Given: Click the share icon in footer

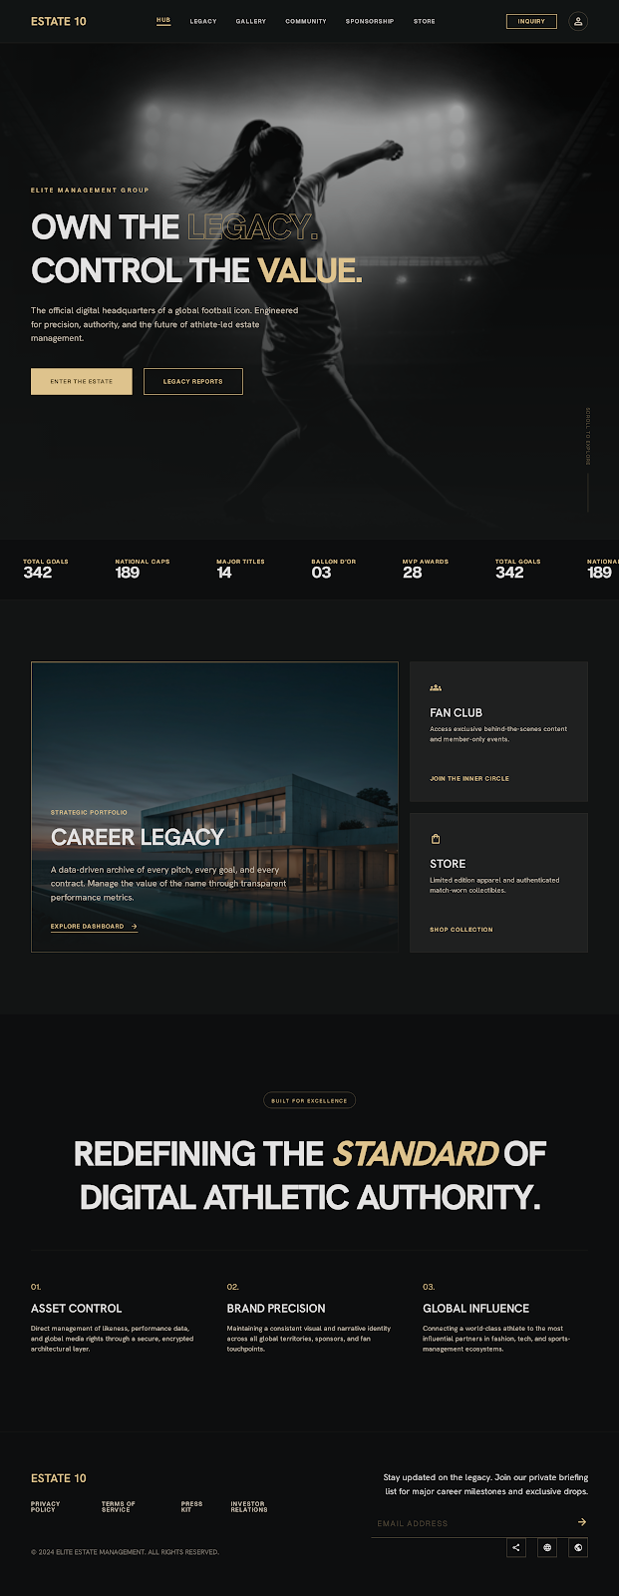Looking at the screenshot, I should coord(516,1547).
